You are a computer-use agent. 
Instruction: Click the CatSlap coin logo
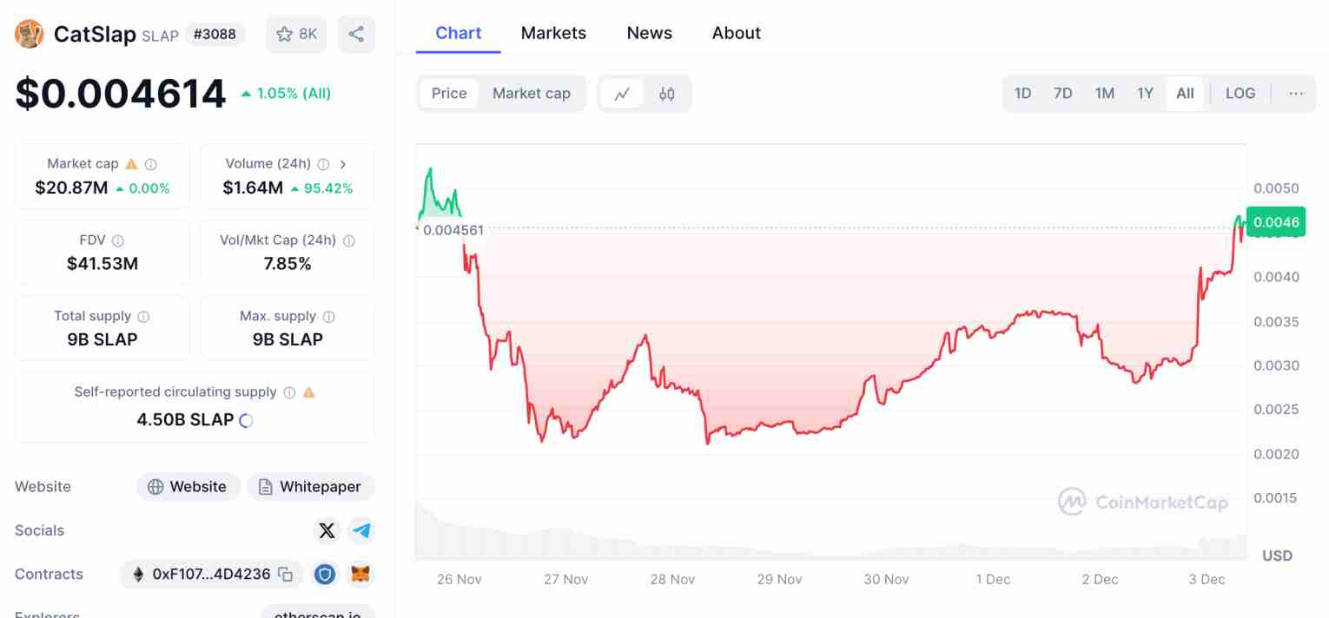(x=29, y=34)
